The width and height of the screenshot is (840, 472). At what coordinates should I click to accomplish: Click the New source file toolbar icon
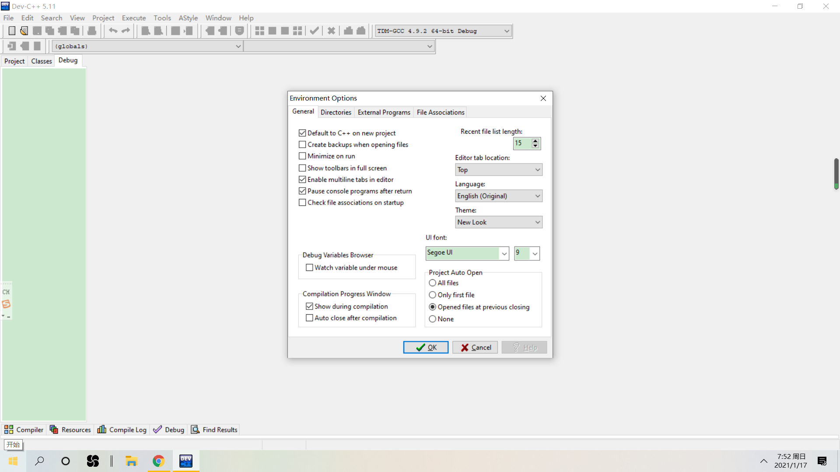point(12,31)
